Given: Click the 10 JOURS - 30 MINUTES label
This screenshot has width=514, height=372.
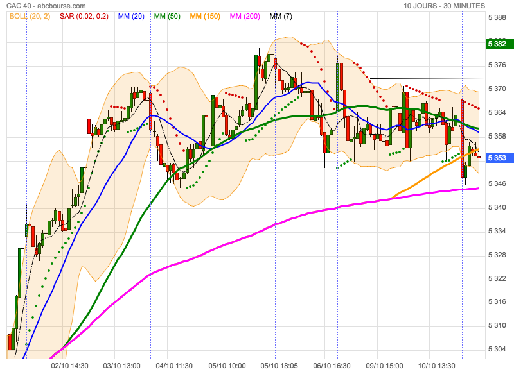Looking at the screenshot, I should tap(444, 6).
